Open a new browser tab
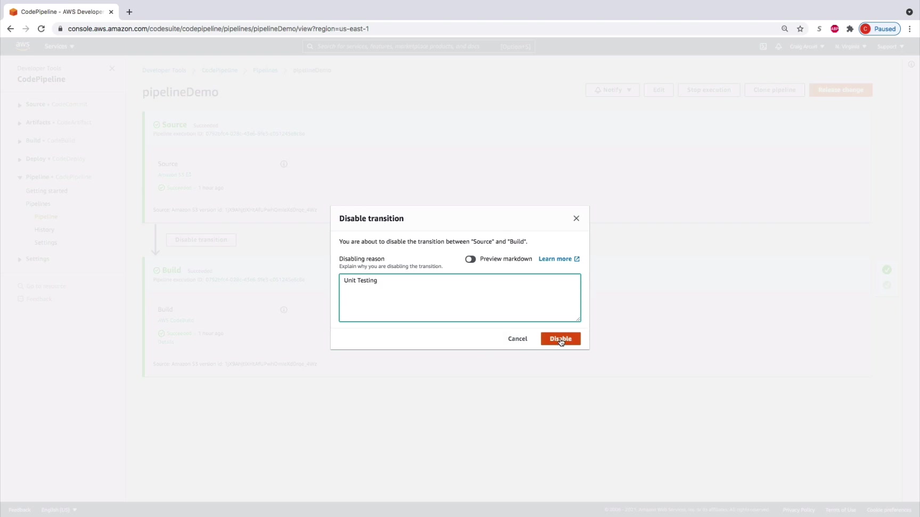 129,12
